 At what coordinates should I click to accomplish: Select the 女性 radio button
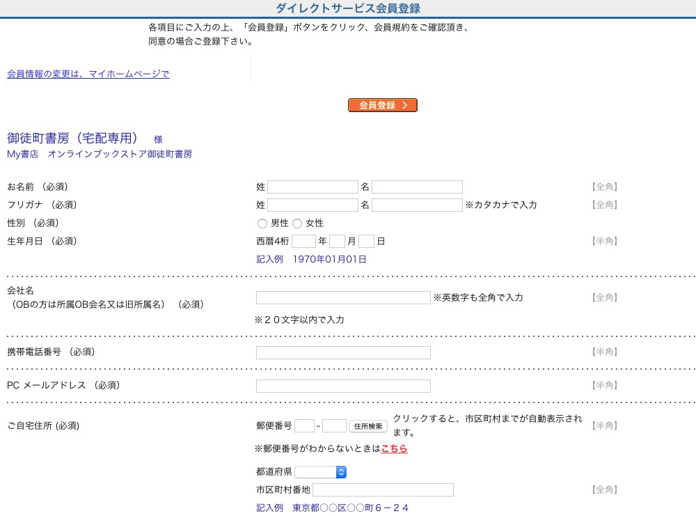297,224
